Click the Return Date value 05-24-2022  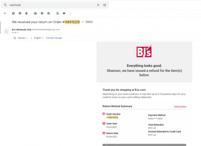(x=112, y=137)
